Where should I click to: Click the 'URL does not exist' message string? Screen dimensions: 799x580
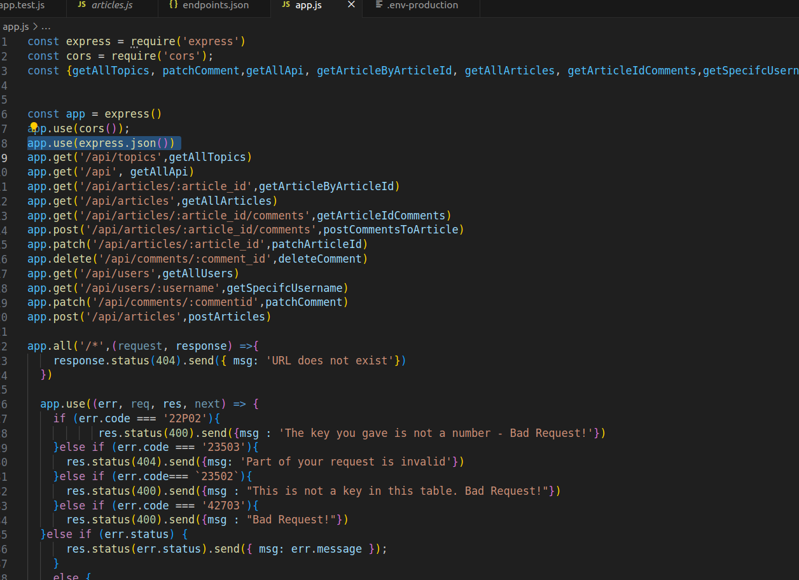(x=330, y=361)
